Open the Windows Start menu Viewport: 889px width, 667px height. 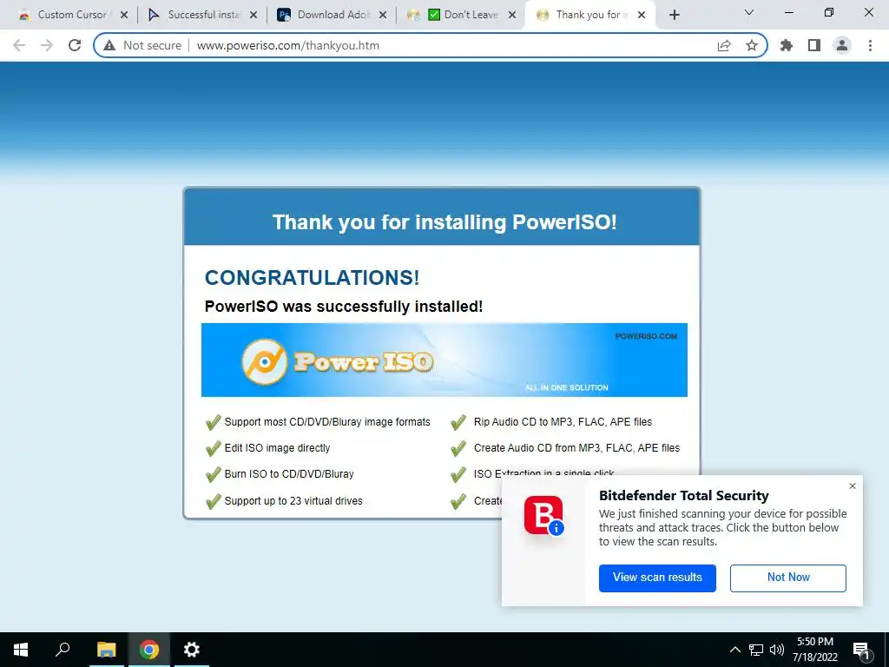[x=21, y=650]
